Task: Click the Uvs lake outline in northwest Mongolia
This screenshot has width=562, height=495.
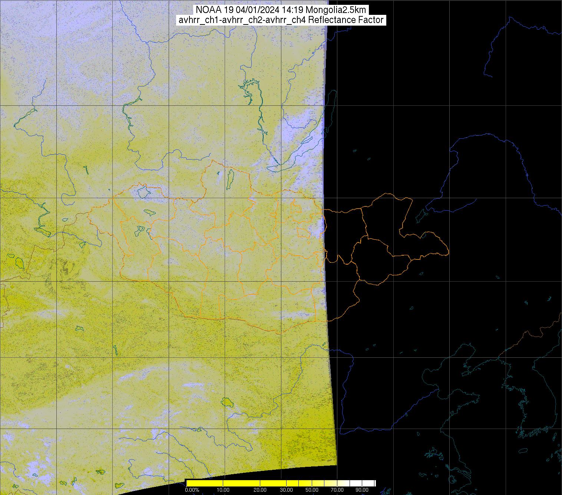Action: tap(143, 192)
